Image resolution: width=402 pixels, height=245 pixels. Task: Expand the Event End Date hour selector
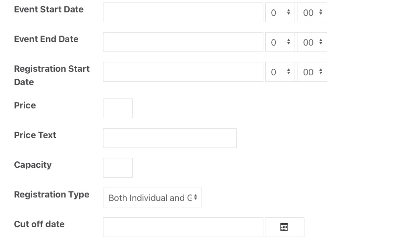(280, 42)
